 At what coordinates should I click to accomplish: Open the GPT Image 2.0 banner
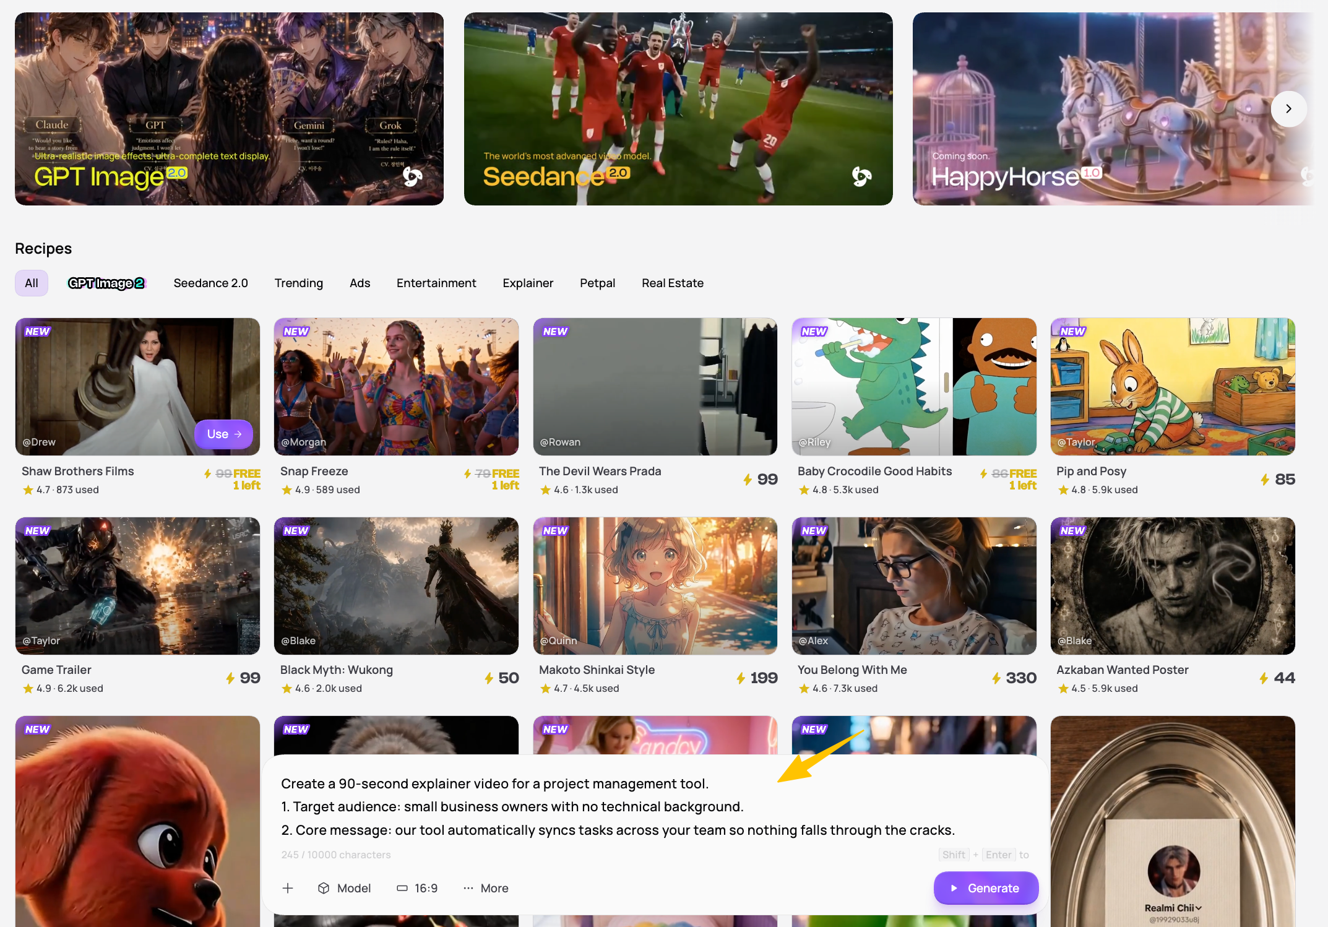pos(229,109)
